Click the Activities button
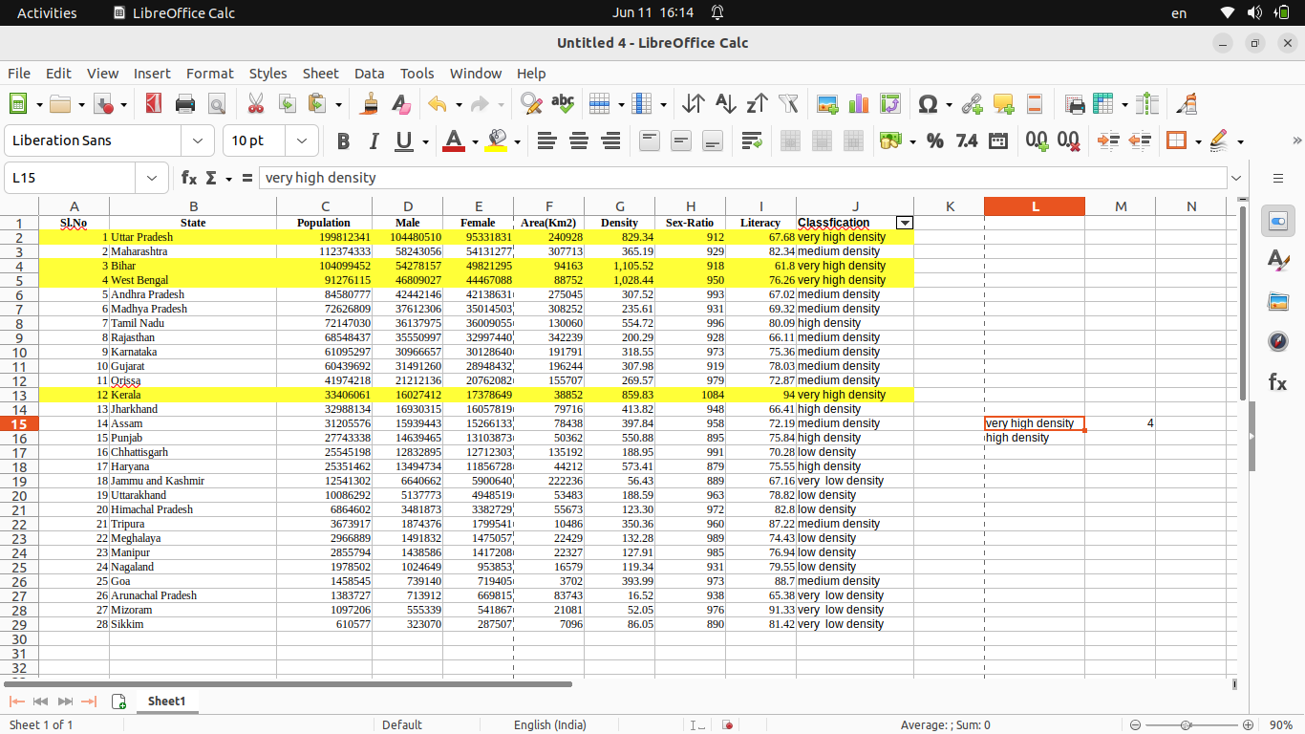The width and height of the screenshot is (1305, 734). pyautogui.click(x=47, y=13)
